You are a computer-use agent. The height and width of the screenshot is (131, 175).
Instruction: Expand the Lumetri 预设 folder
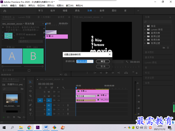click(145, 30)
